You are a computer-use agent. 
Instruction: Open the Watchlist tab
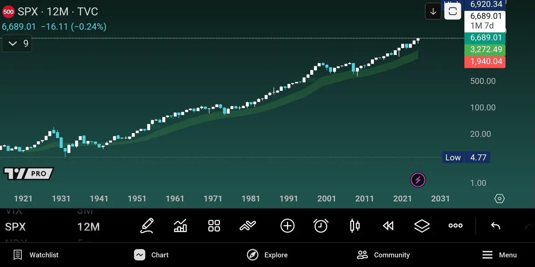click(36, 255)
